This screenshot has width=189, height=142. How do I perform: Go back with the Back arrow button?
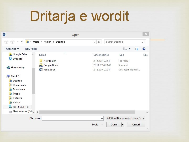(6, 42)
